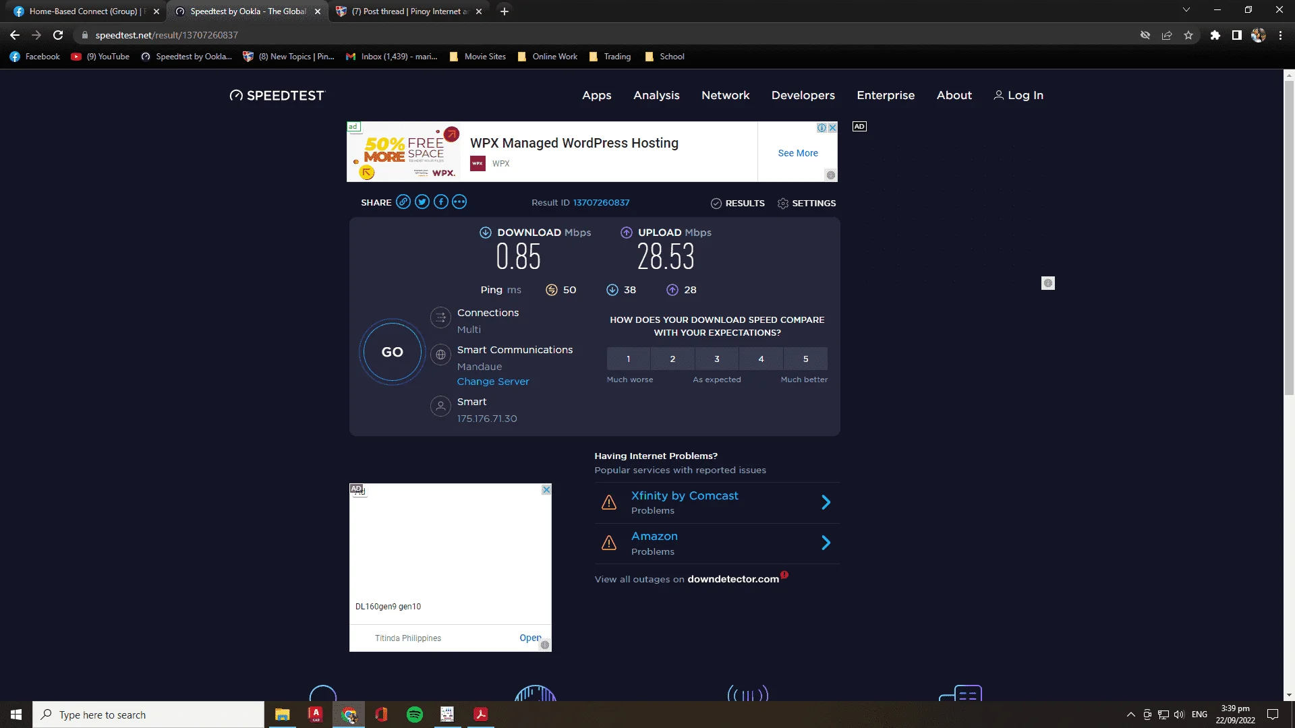
Task: Open Chrome profile avatar
Action: point(1259,35)
